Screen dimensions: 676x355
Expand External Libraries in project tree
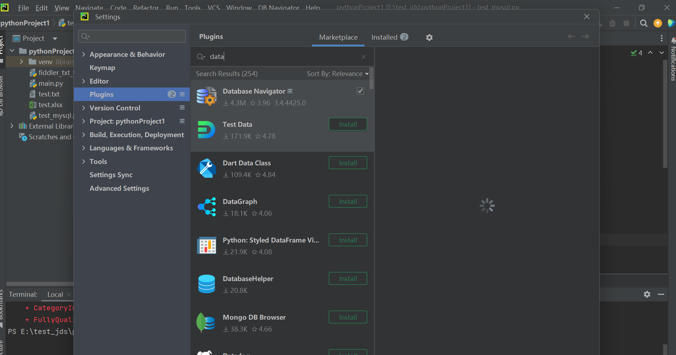click(x=12, y=126)
